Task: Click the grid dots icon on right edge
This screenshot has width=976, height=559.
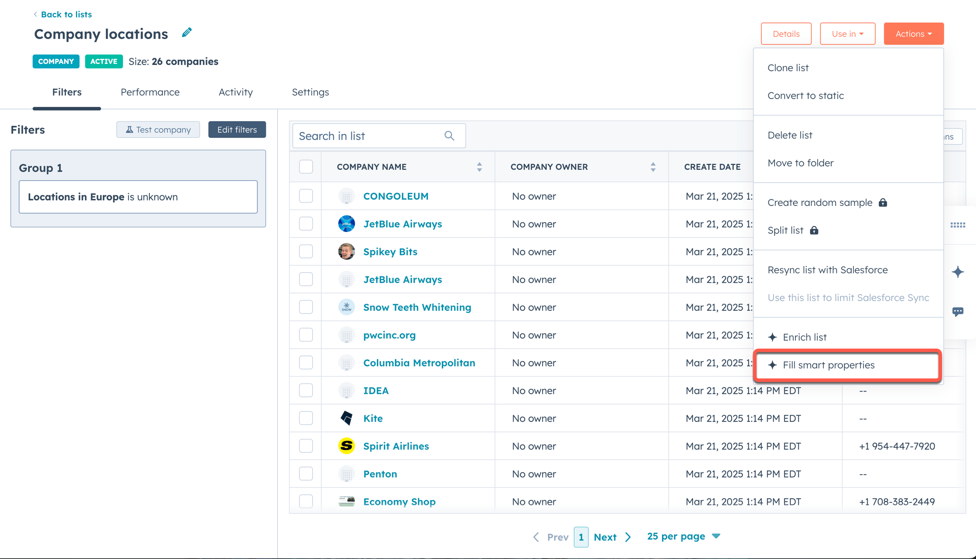Action: pyautogui.click(x=958, y=225)
